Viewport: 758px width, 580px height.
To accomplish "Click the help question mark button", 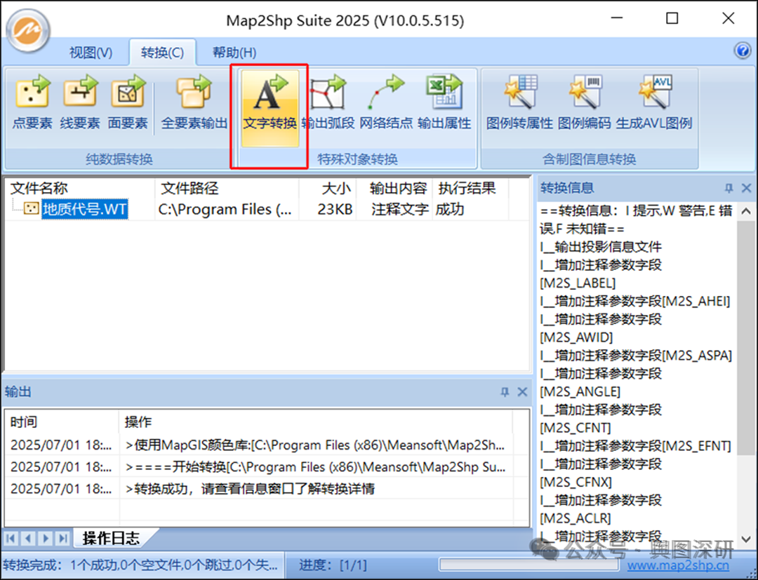I will [742, 50].
